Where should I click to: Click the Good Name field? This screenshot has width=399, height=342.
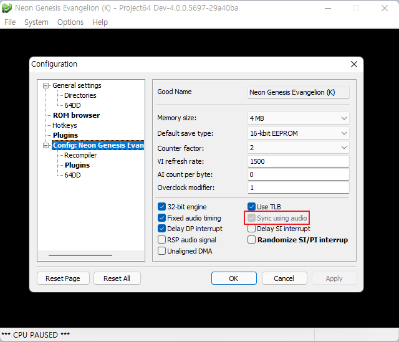tap(299, 92)
